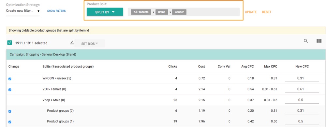Open the Optimization Strategy filter dropdown
Screen dimensions: 326x127
click(x=23, y=11)
